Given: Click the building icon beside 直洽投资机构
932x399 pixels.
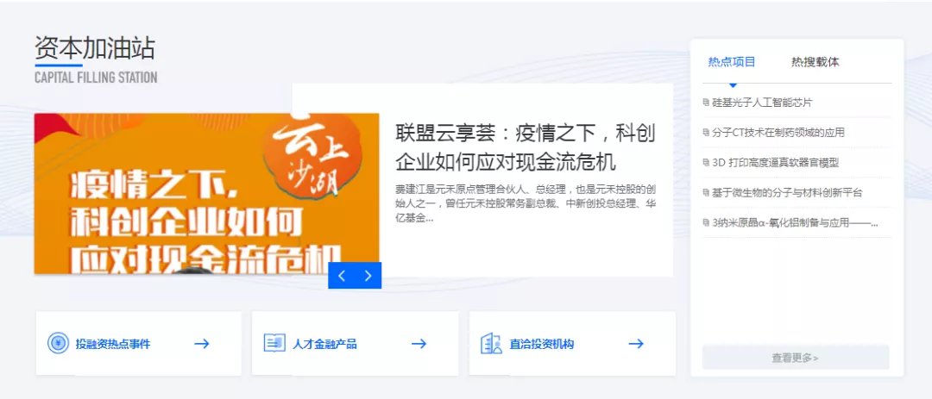Looking at the screenshot, I should point(492,343).
